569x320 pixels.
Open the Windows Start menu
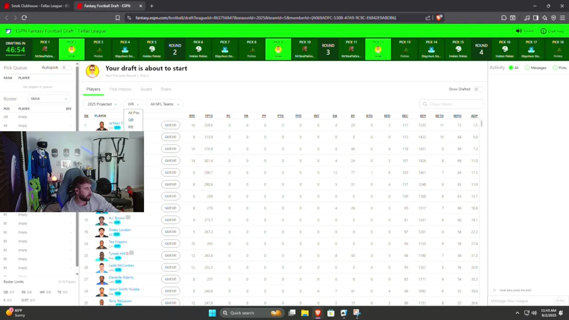click(x=212, y=313)
